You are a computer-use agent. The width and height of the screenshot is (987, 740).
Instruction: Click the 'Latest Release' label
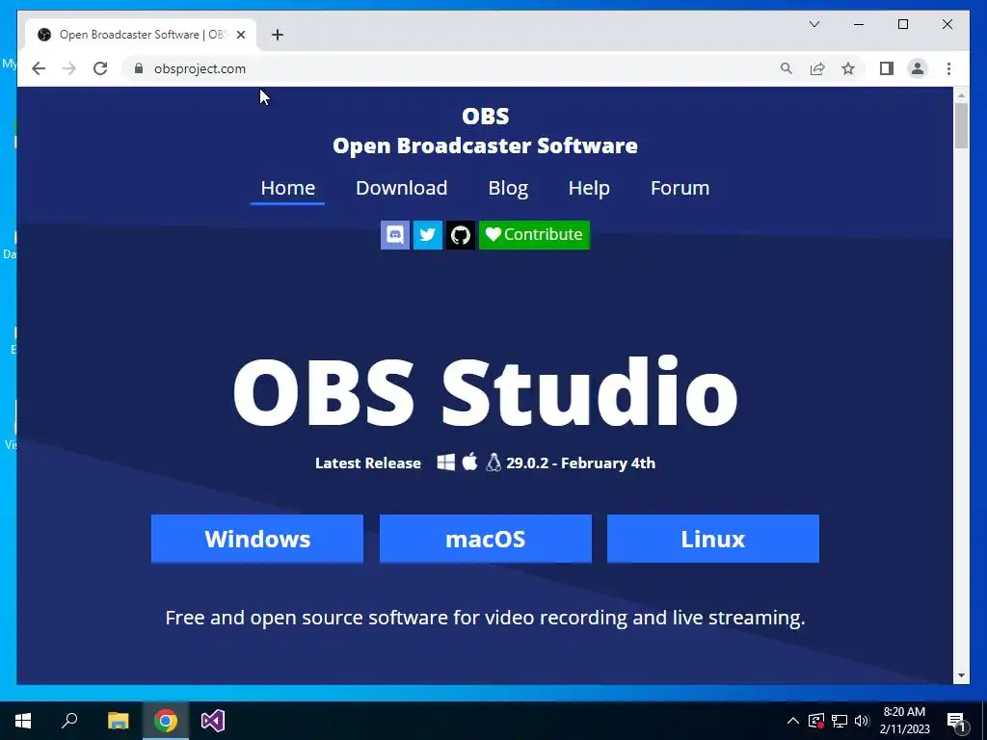[368, 463]
